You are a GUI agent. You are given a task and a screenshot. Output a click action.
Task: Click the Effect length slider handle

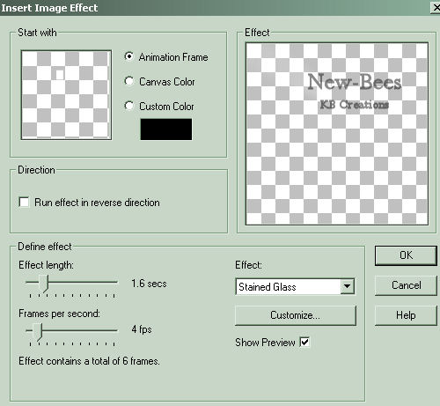coord(44,284)
